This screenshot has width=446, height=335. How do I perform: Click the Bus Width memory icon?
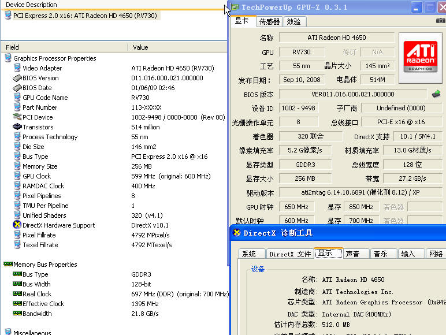click(x=17, y=284)
